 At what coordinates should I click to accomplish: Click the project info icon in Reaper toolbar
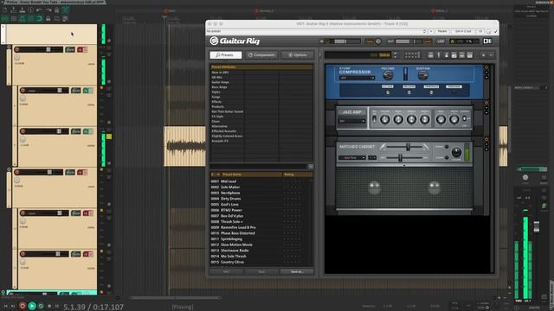click(x=31, y=10)
